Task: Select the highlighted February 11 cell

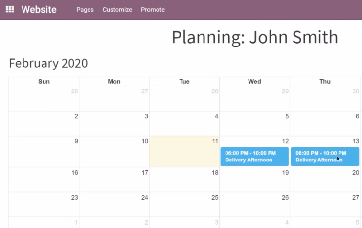Action: 184,152
